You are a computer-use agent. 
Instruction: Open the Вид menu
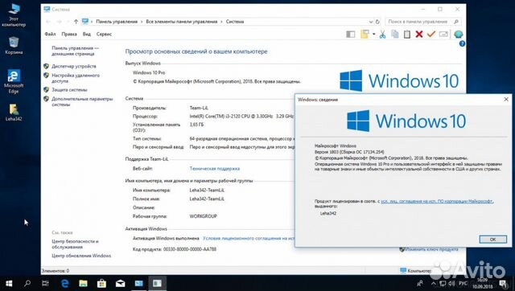click(x=87, y=34)
